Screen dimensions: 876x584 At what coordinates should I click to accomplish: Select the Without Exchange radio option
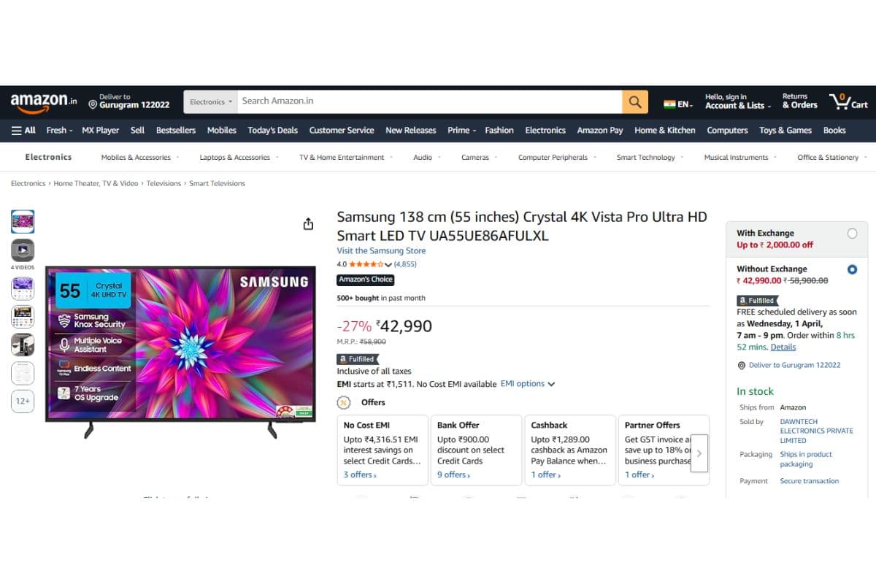click(x=852, y=269)
